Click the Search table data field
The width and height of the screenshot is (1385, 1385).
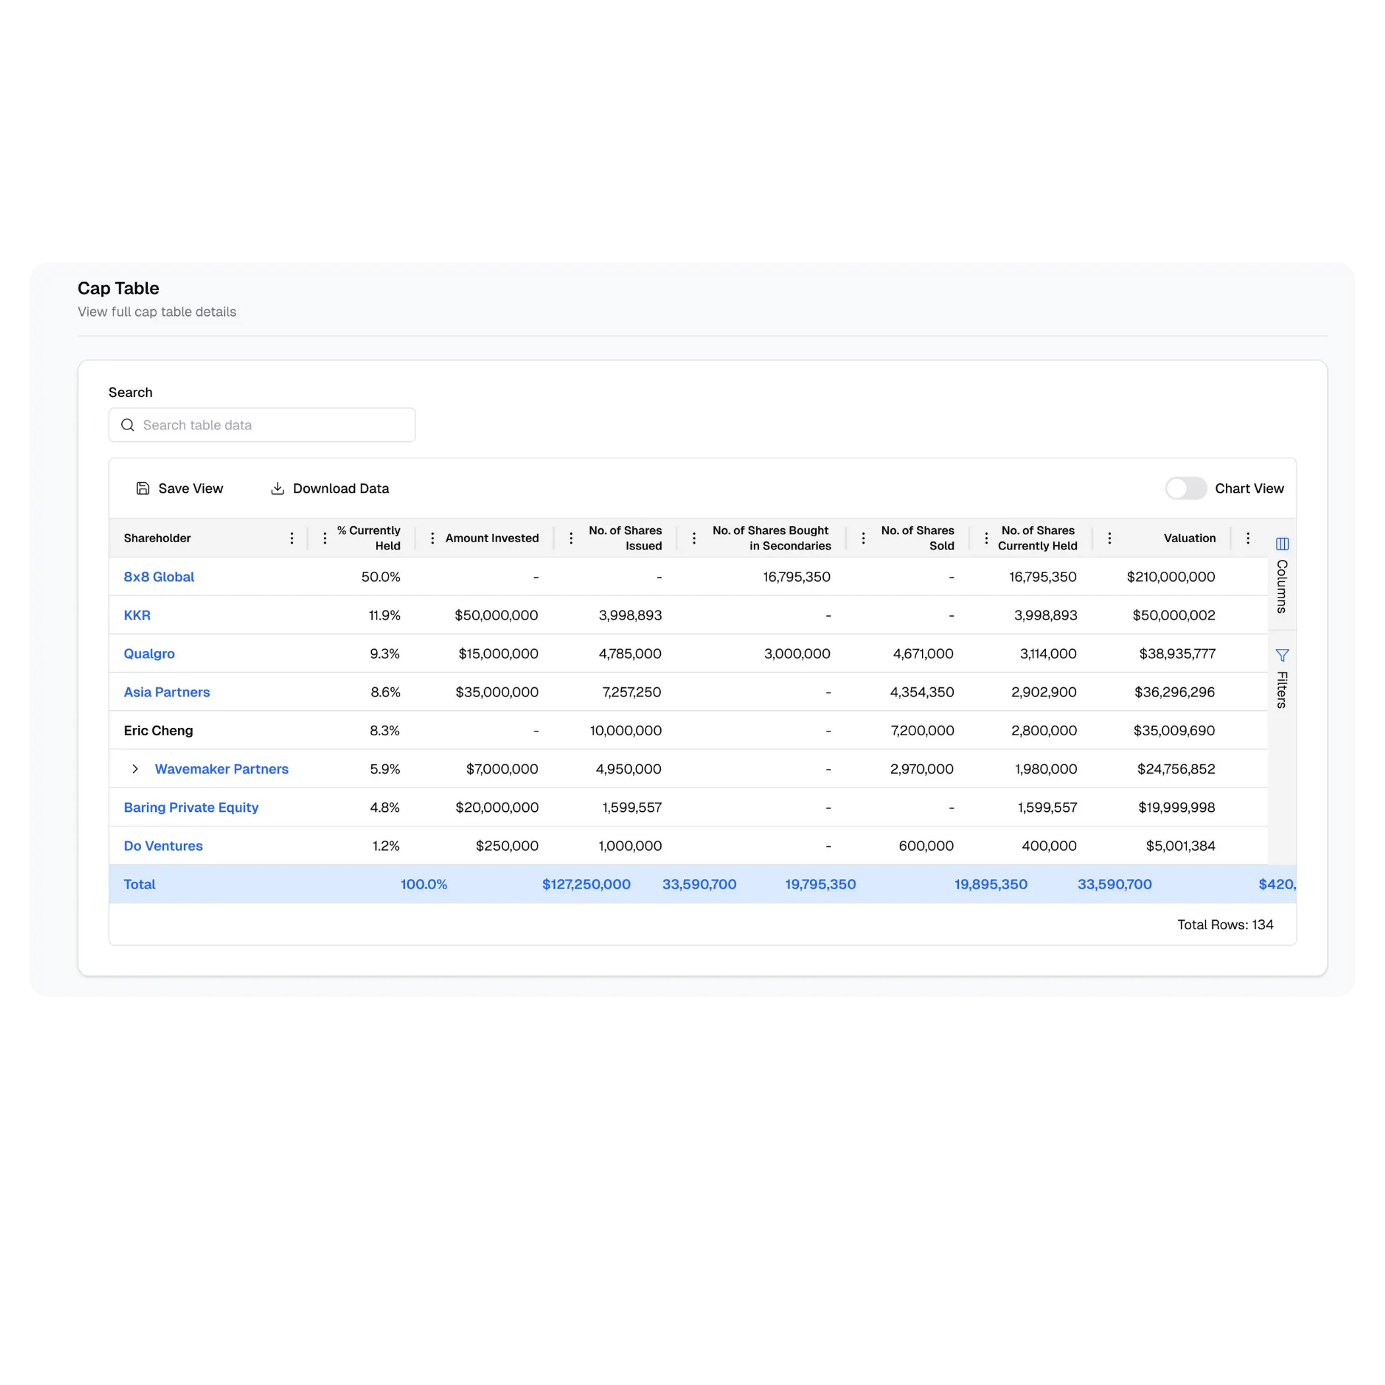point(272,425)
